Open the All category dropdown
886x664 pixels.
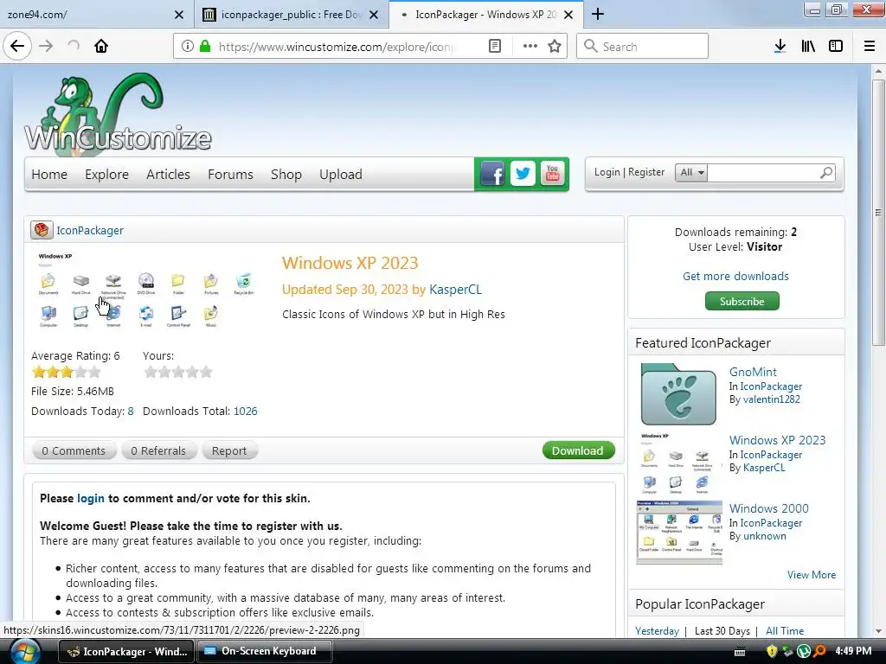(691, 173)
